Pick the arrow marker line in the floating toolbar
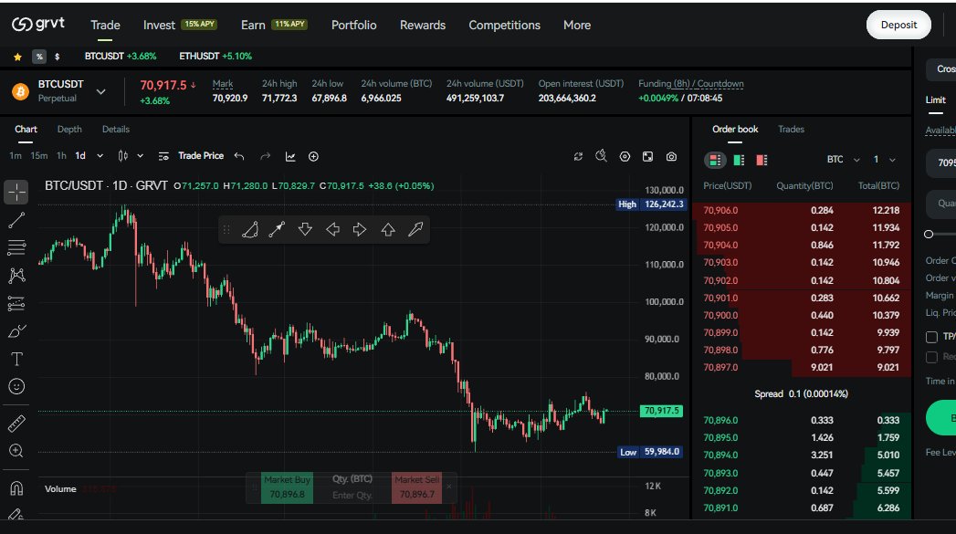Viewport: 956px width, 534px height. [278, 230]
